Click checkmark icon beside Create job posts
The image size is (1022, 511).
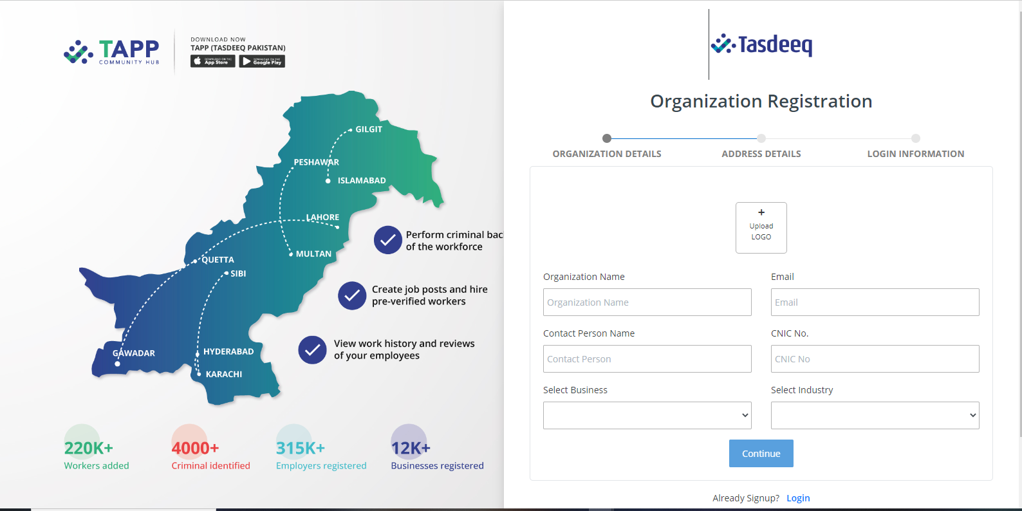coord(352,295)
